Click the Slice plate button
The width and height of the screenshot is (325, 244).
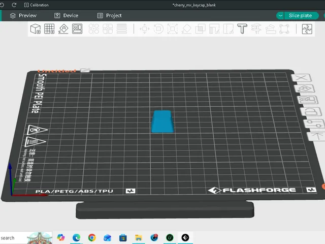click(301, 16)
